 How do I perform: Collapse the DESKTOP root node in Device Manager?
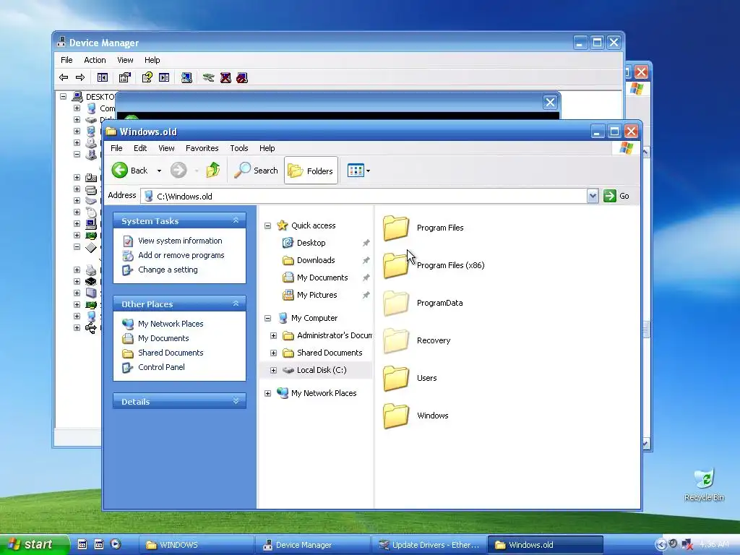[63, 96]
